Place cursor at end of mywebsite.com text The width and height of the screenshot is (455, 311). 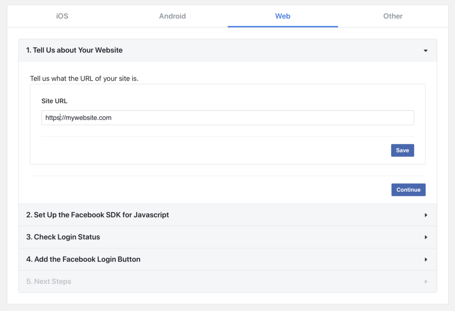tap(112, 118)
